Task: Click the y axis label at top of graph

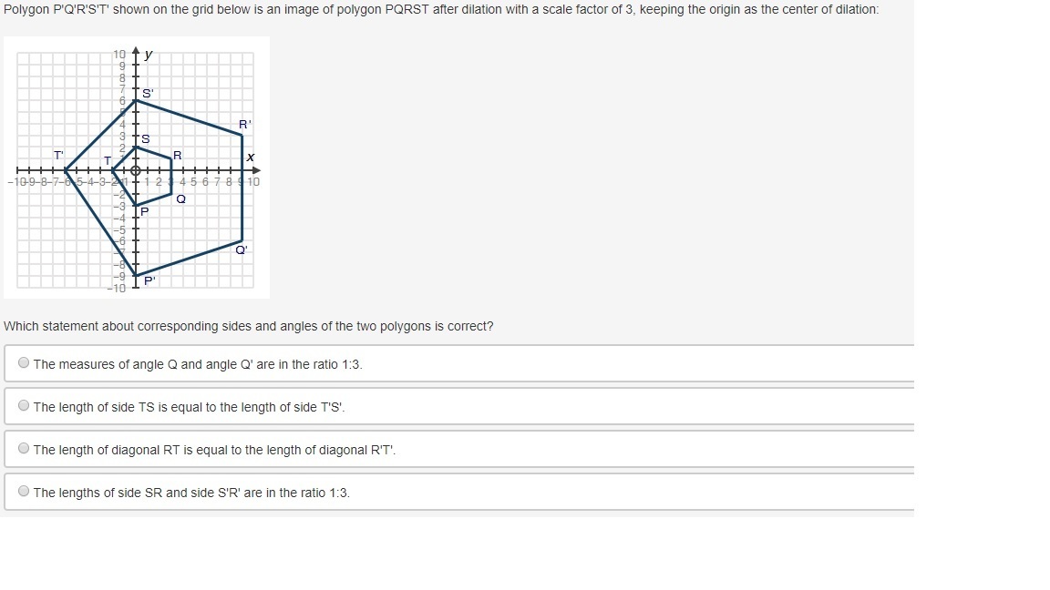Action: pyautogui.click(x=148, y=55)
